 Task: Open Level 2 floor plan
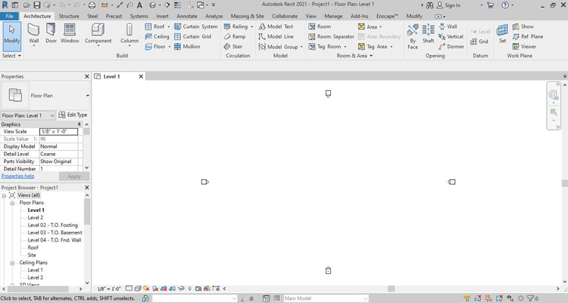36,218
